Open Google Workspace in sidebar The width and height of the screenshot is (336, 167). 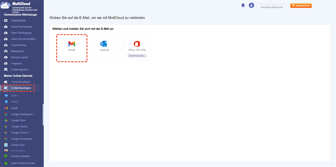tap(21, 139)
